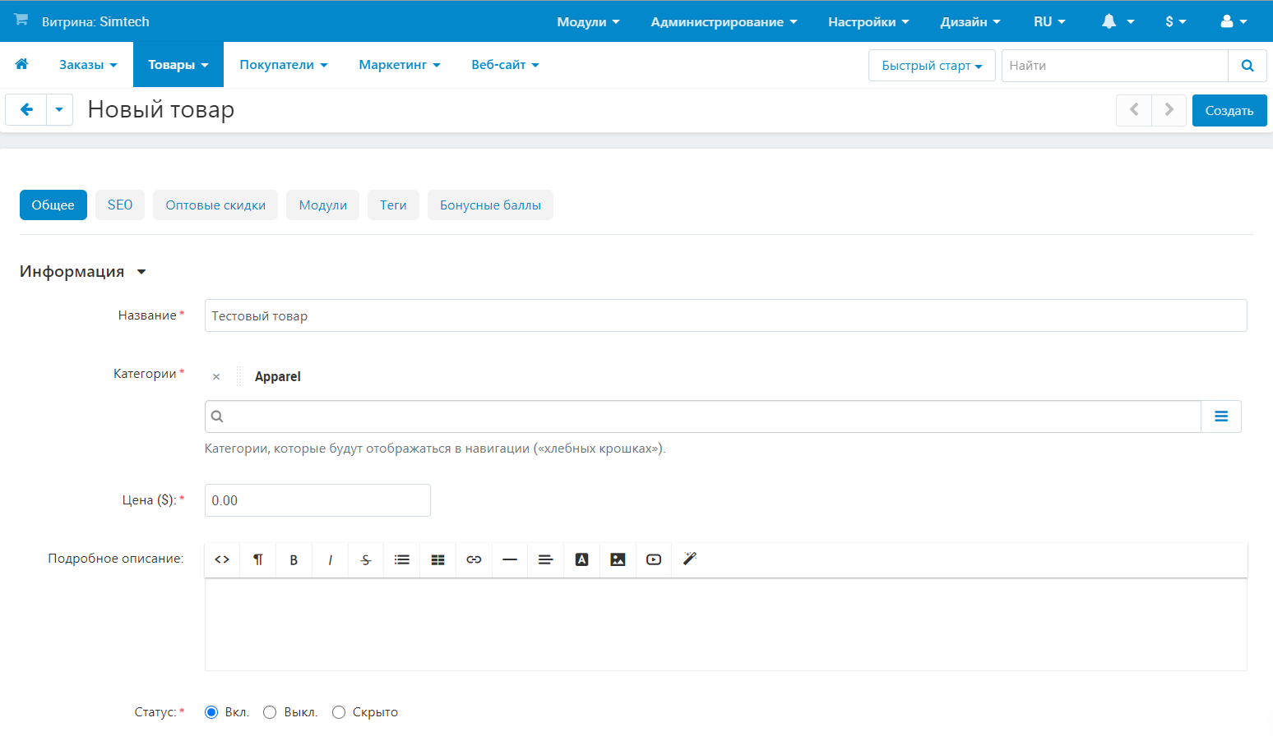Apply bold formatting in description editor
The height and width of the screenshot is (750, 1273).
[x=294, y=559]
